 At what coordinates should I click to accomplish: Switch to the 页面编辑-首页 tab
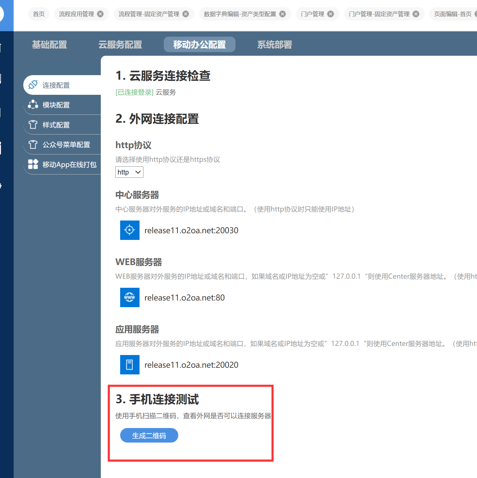[x=453, y=14]
